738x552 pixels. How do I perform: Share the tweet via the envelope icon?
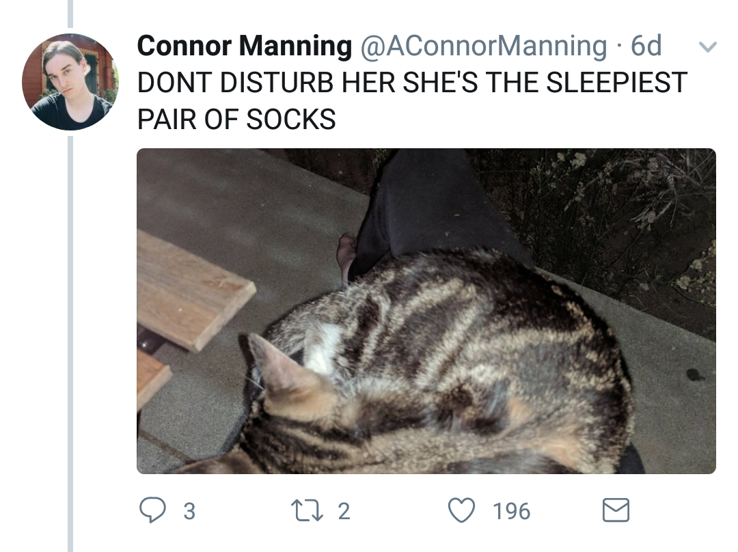pos(615,510)
